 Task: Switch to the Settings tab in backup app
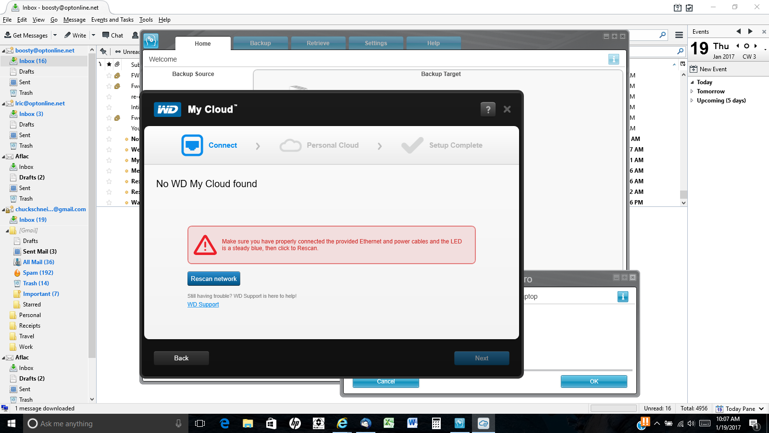click(376, 43)
